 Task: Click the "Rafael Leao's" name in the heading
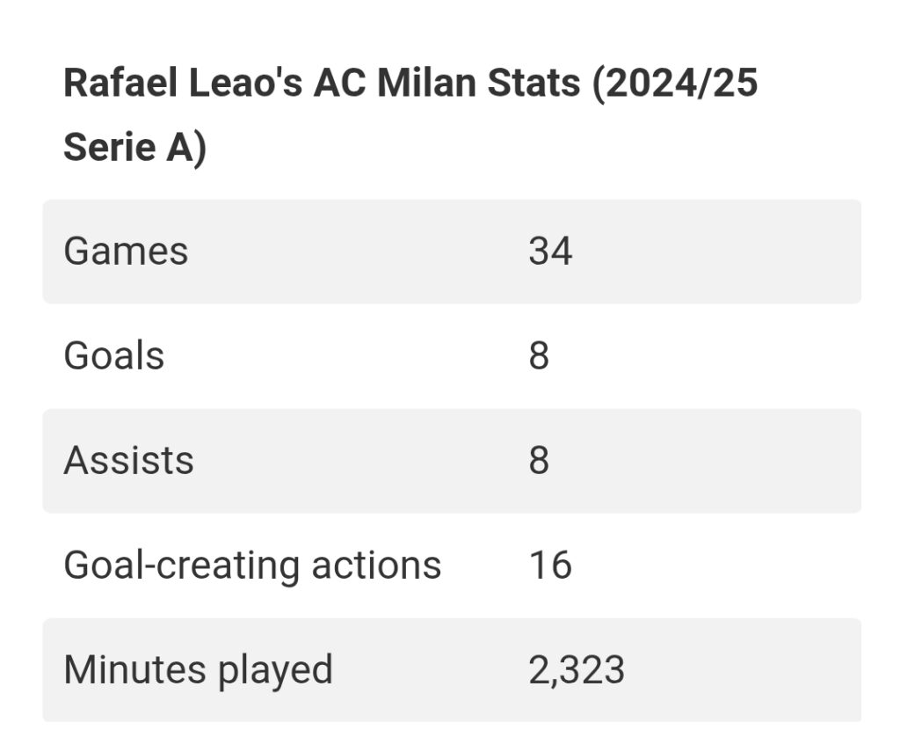pos(181,84)
